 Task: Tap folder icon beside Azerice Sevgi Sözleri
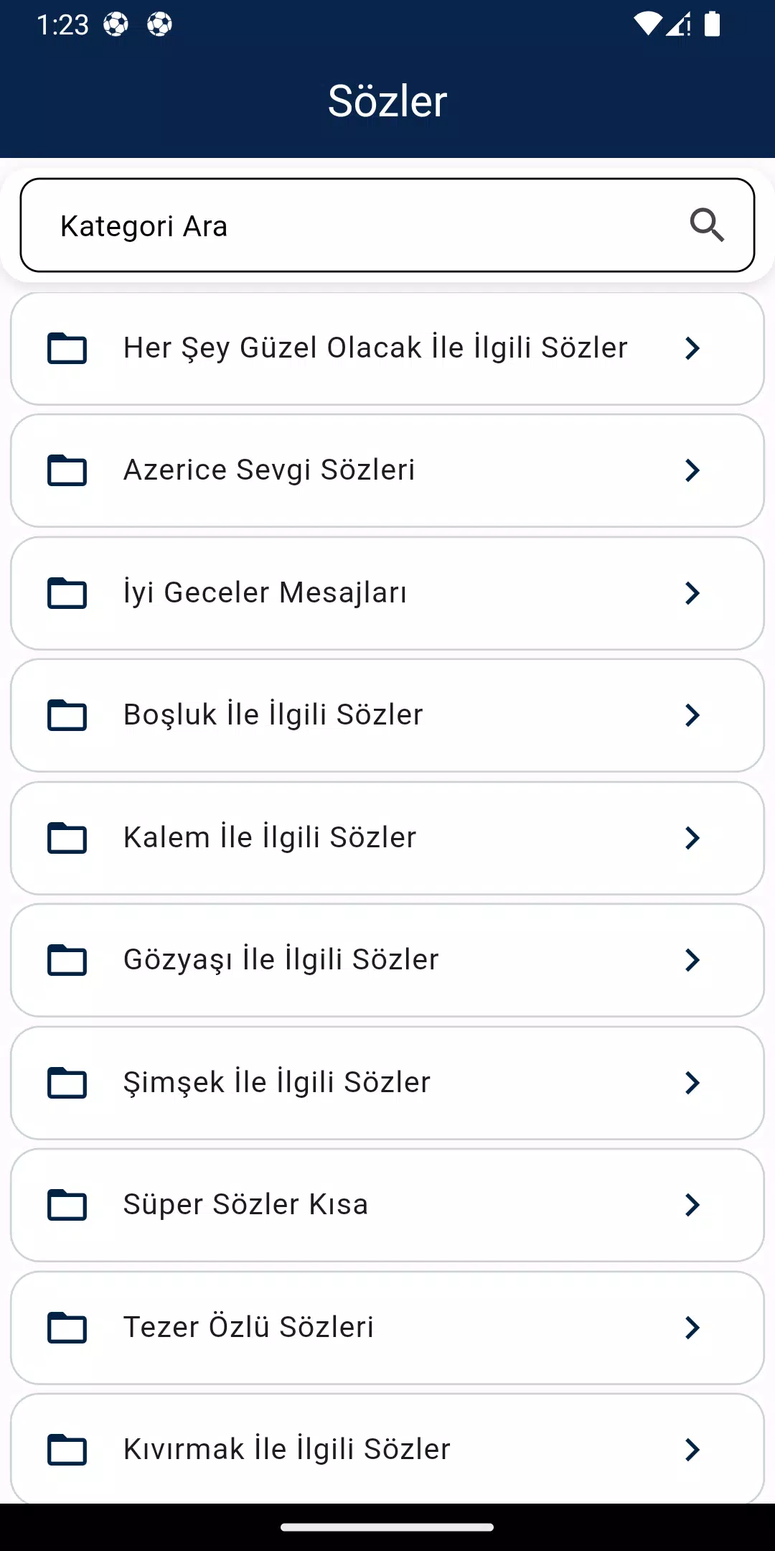67,470
